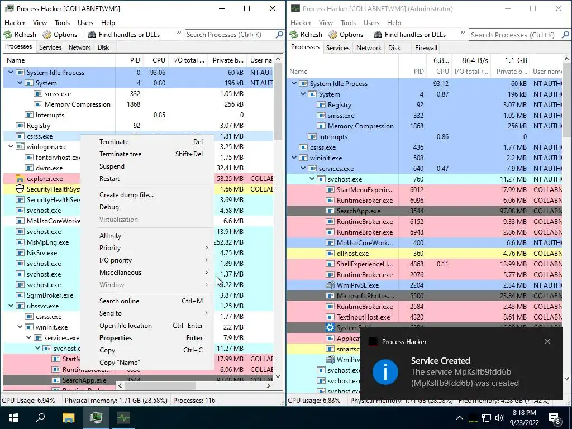Collapse winlogon.exe tree in left window

[x=11, y=147]
